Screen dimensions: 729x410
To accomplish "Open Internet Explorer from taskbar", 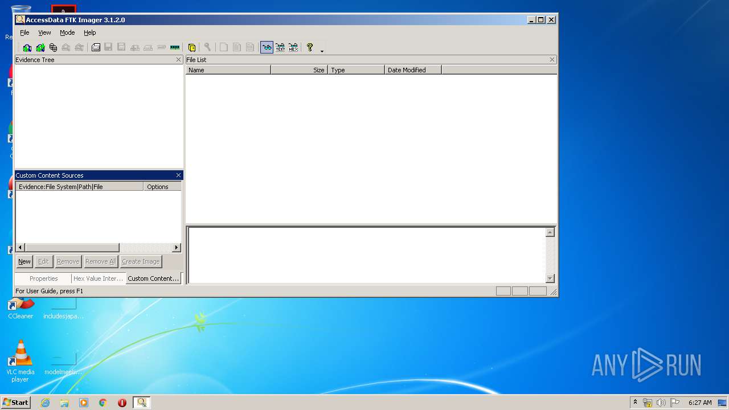I will coord(45,403).
